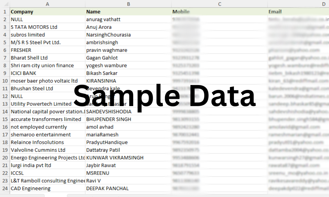Screen dimensions: 329x197
Task: Select column C header
Action: [219, 4]
